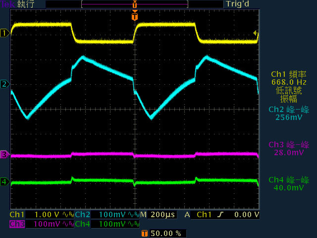The height and width of the screenshot is (238, 317).
Task: Click the record-length bar at the top
Action: (135, 4)
